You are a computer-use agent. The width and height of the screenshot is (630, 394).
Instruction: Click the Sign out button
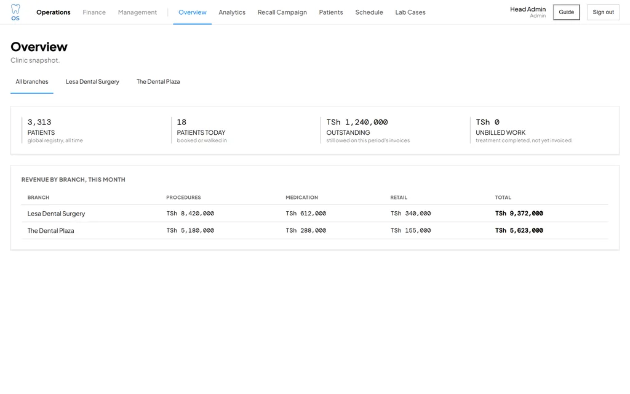(x=603, y=12)
